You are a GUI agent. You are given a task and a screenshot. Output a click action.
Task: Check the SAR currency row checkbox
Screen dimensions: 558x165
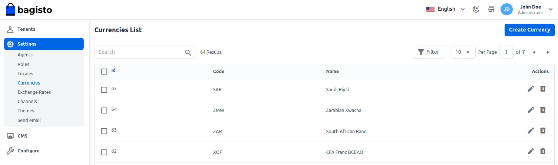pyautogui.click(x=104, y=90)
